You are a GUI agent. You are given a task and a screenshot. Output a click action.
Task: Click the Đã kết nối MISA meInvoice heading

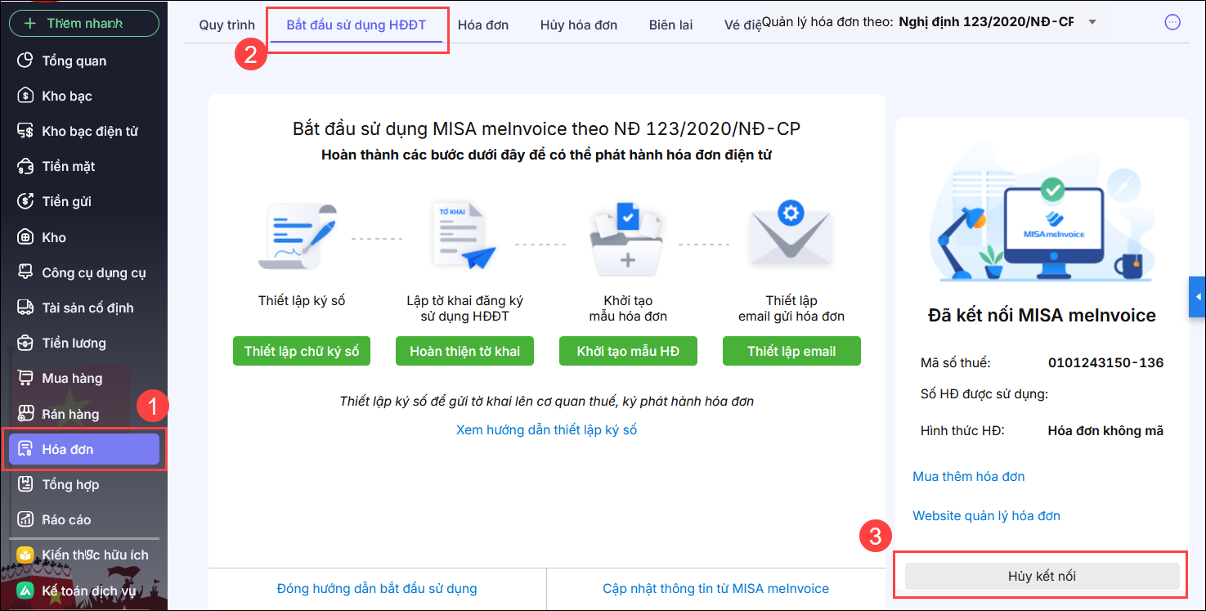tap(1042, 315)
